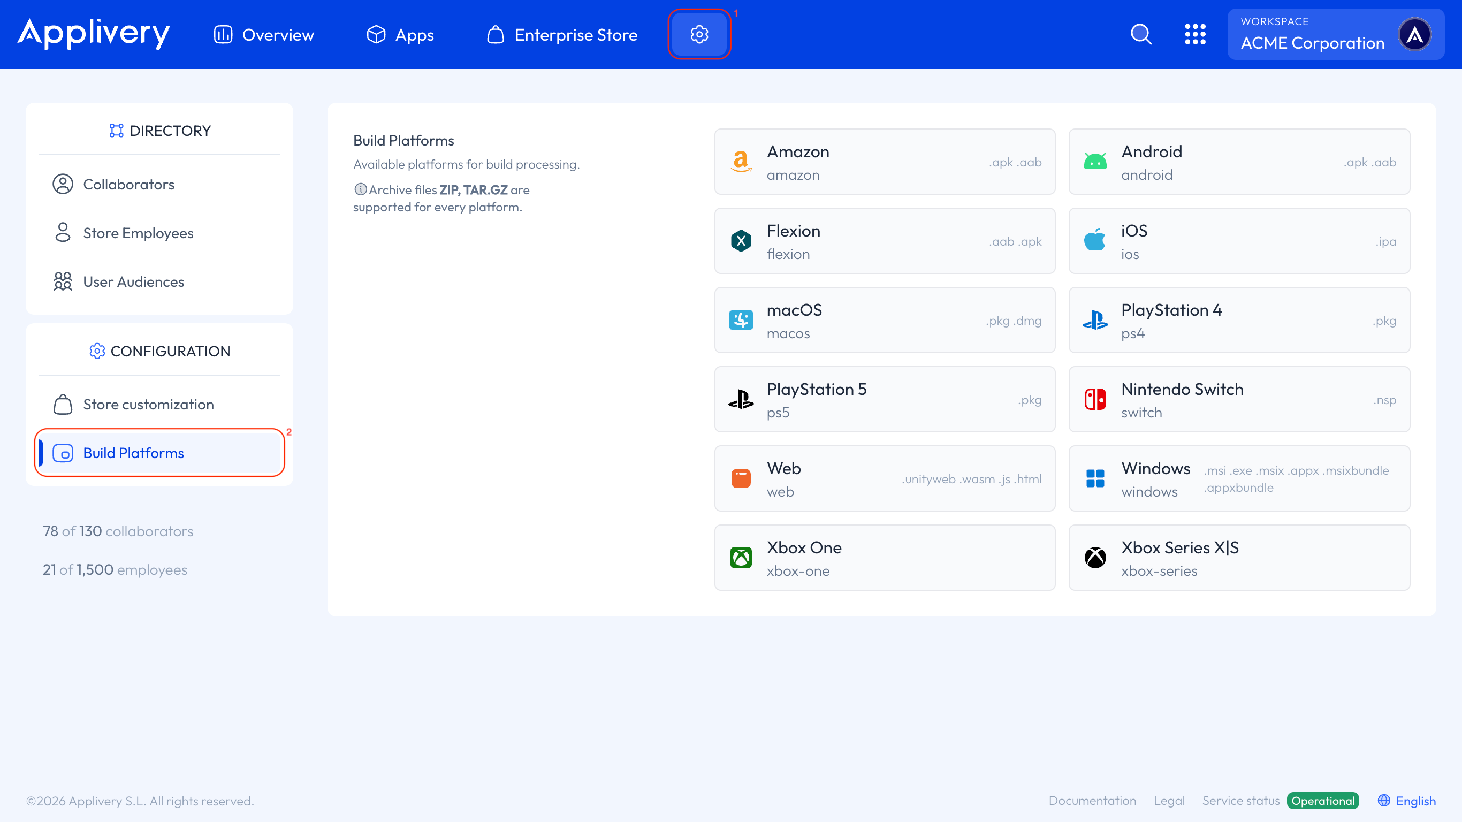Select Collaborators in the Directory menu
The image size is (1462, 822).
click(159, 185)
